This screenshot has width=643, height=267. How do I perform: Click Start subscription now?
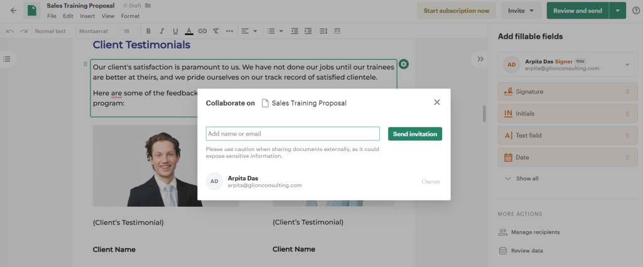point(457,11)
